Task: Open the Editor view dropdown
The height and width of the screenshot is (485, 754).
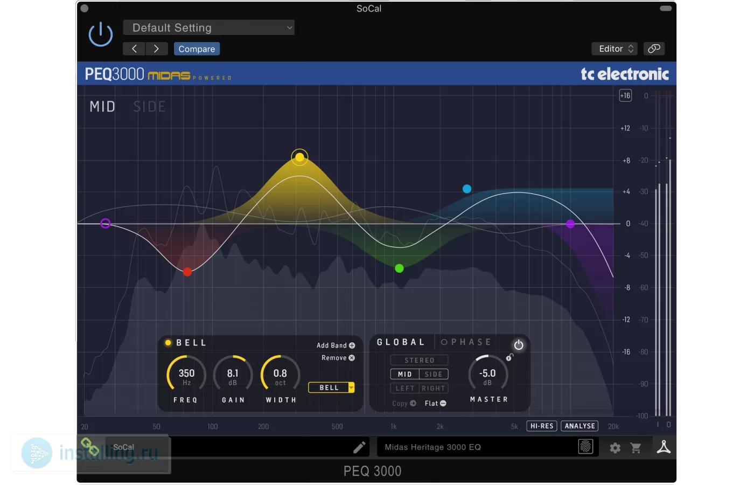Action: 615,48
